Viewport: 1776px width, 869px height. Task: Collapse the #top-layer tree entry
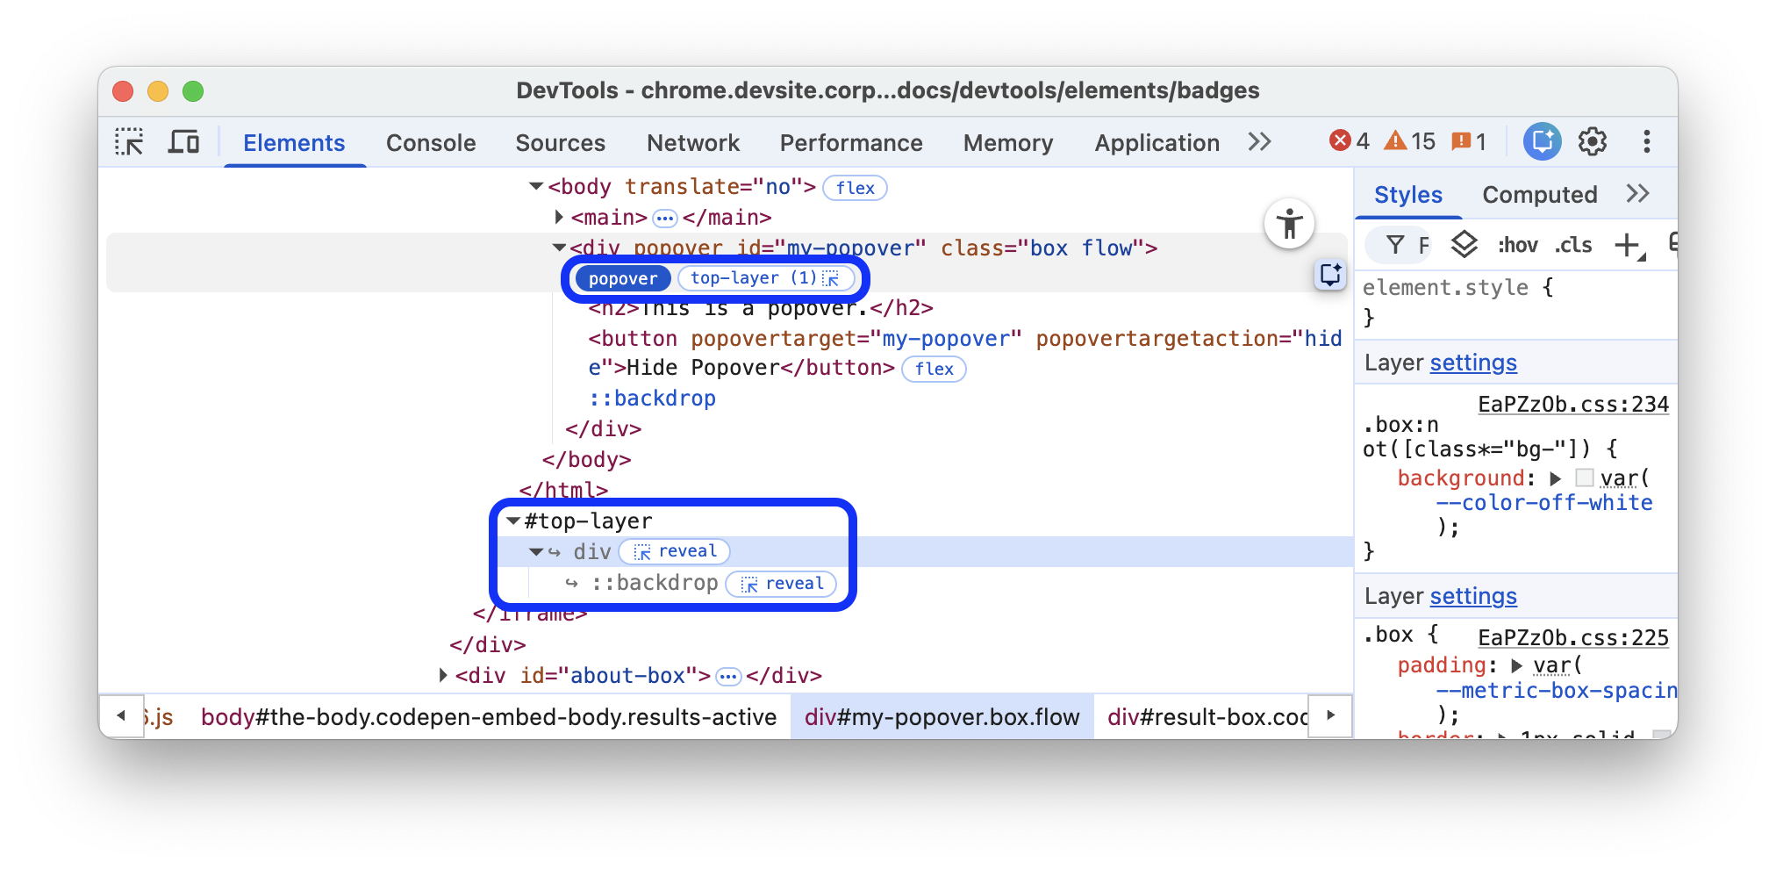pos(513,520)
